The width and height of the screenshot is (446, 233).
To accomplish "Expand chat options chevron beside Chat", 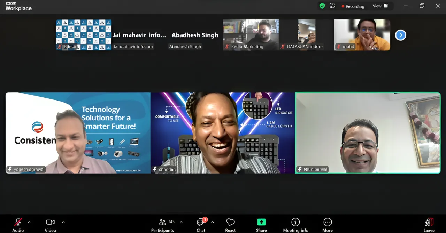I will pyautogui.click(x=212, y=222).
